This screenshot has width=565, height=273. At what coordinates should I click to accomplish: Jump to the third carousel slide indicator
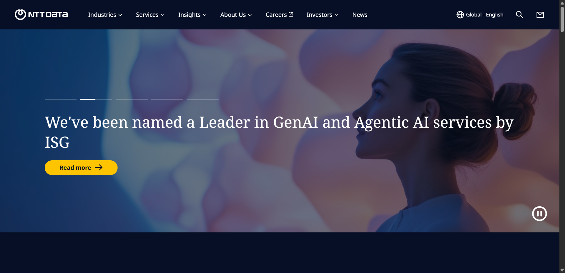[x=132, y=99]
